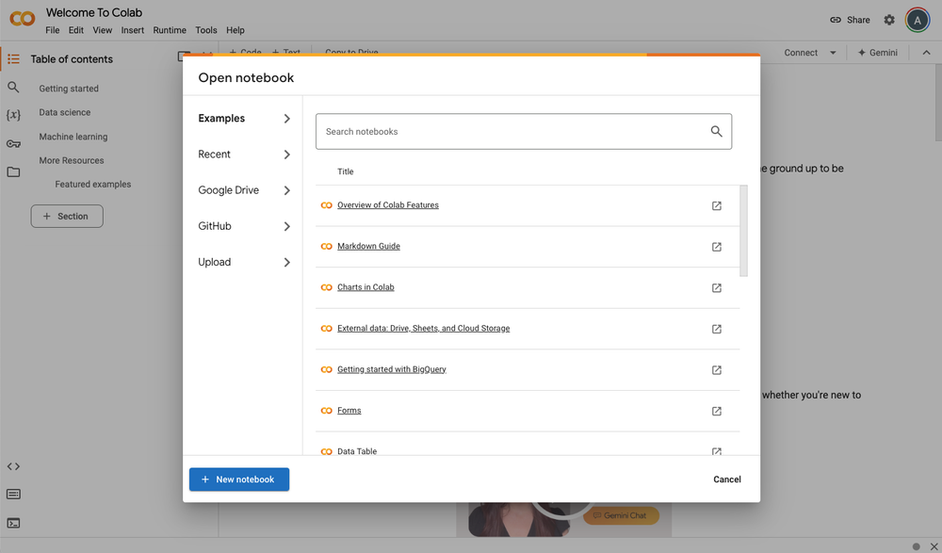Click Cancel in the Open notebook dialog
The image size is (942, 553).
(727, 480)
